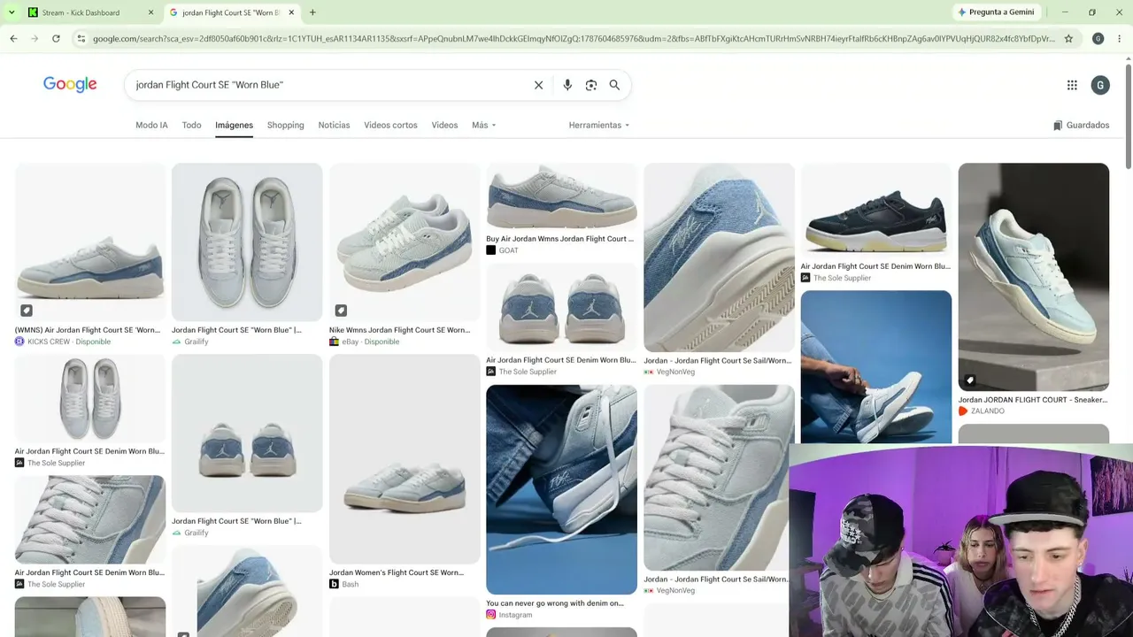Viewport: 1133px width, 637px height.
Task: Open the Chrome profile menu
Action: (1098, 39)
